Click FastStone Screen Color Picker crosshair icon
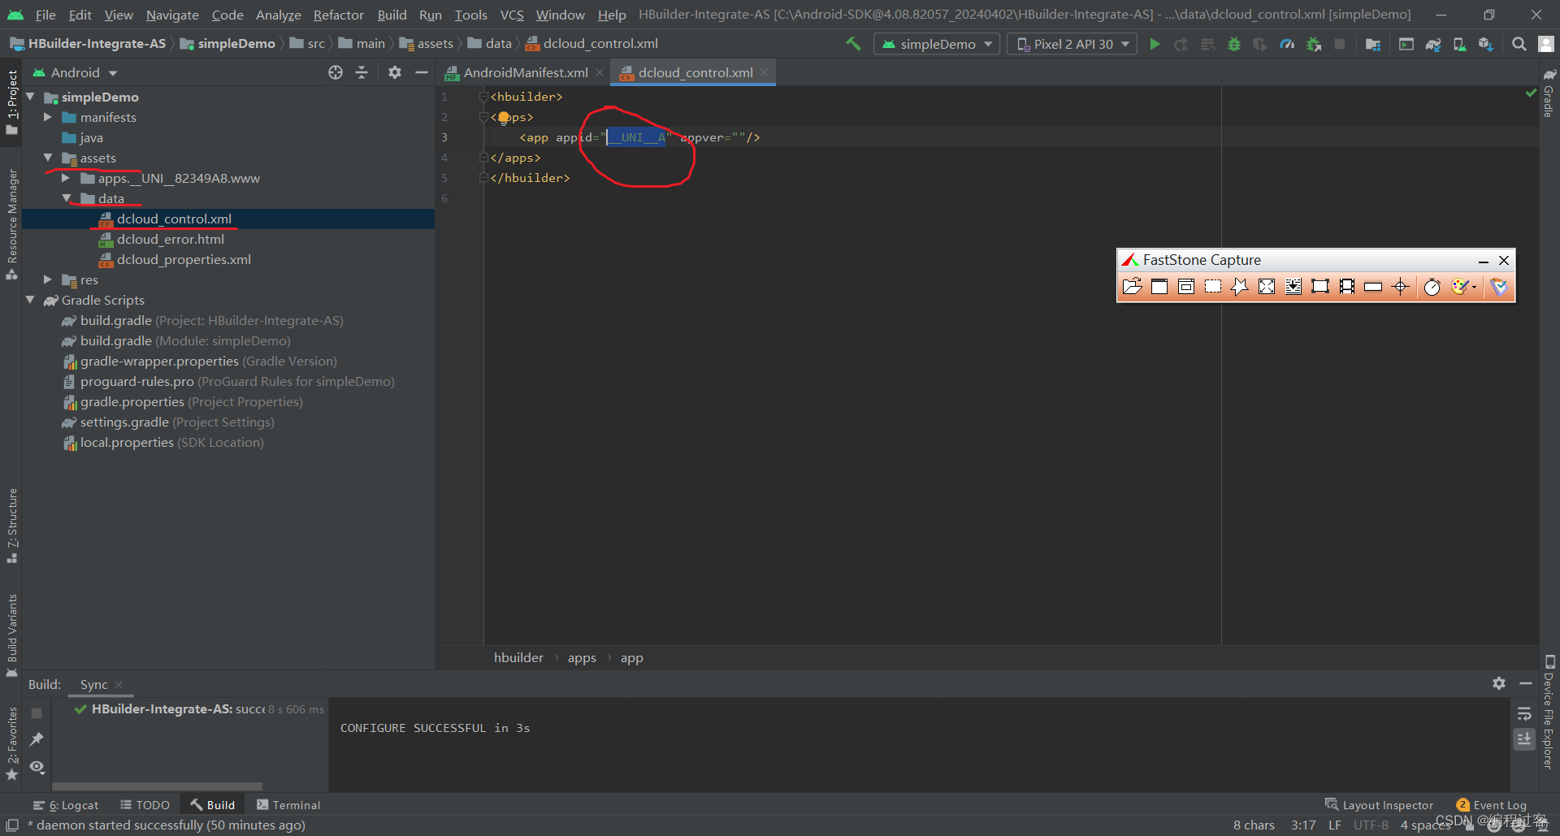 [1400, 286]
